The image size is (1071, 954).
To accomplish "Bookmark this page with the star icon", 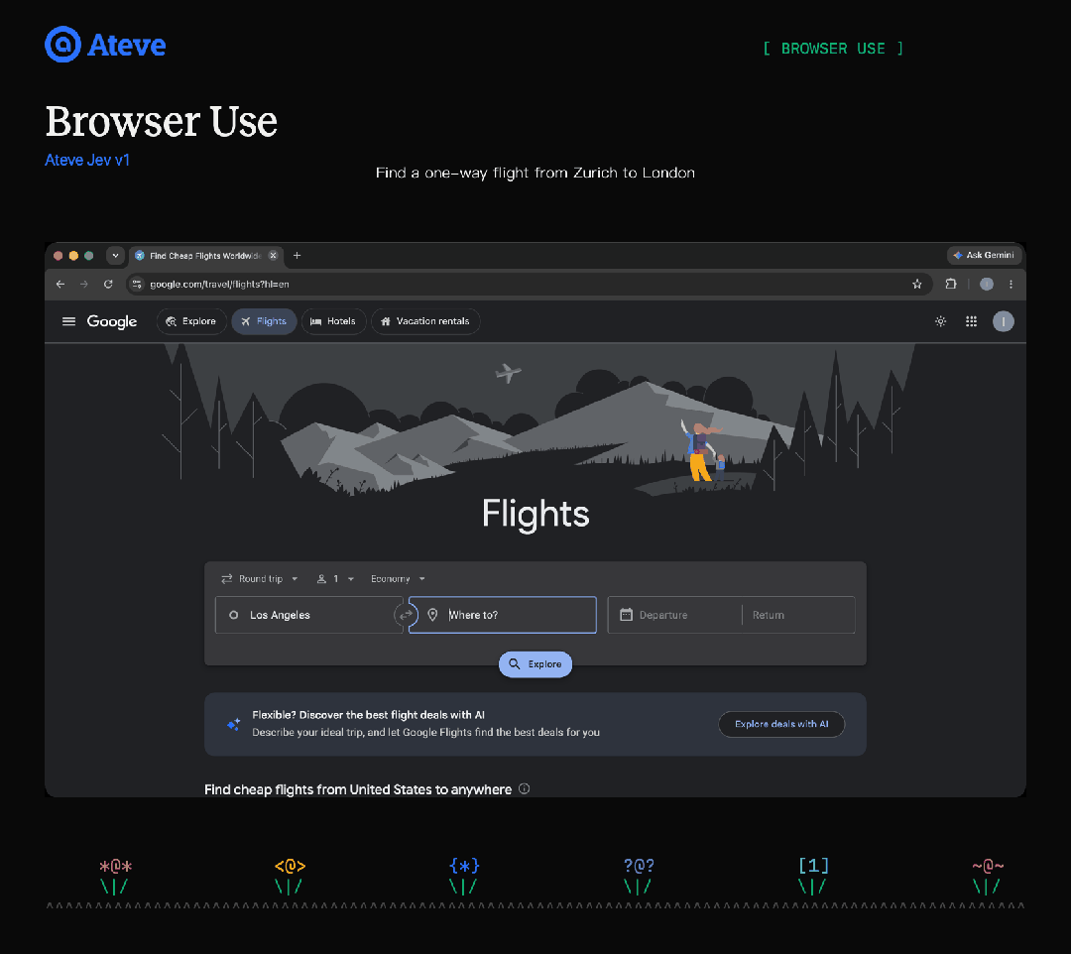I will pyautogui.click(x=916, y=284).
